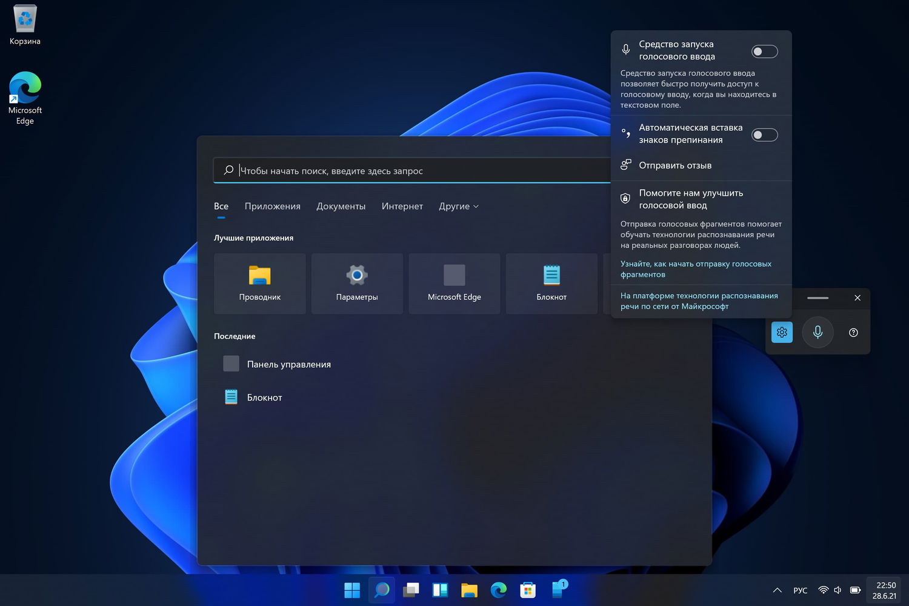The height and width of the screenshot is (606, 909).
Task: Click the Search icon on the taskbar
Action: [x=382, y=590]
